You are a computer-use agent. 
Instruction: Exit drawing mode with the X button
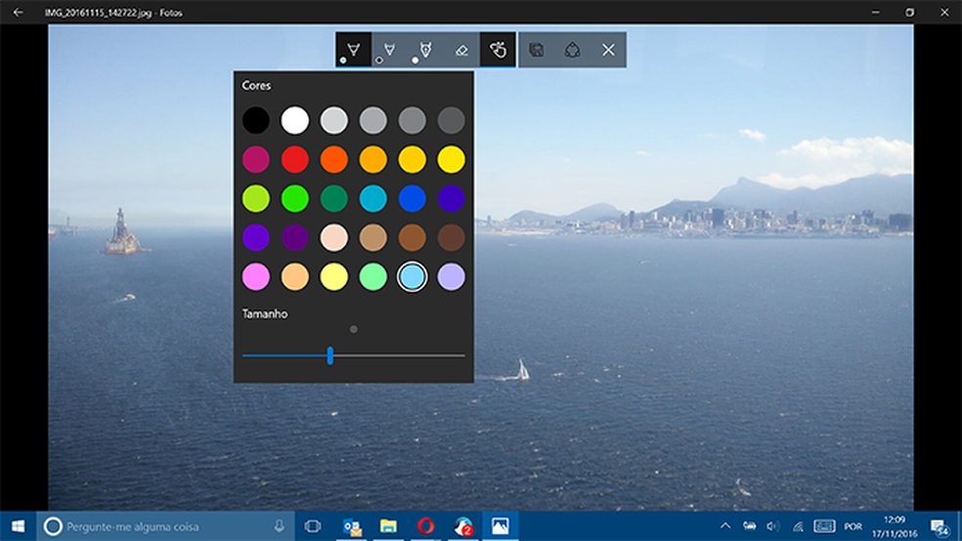608,50
